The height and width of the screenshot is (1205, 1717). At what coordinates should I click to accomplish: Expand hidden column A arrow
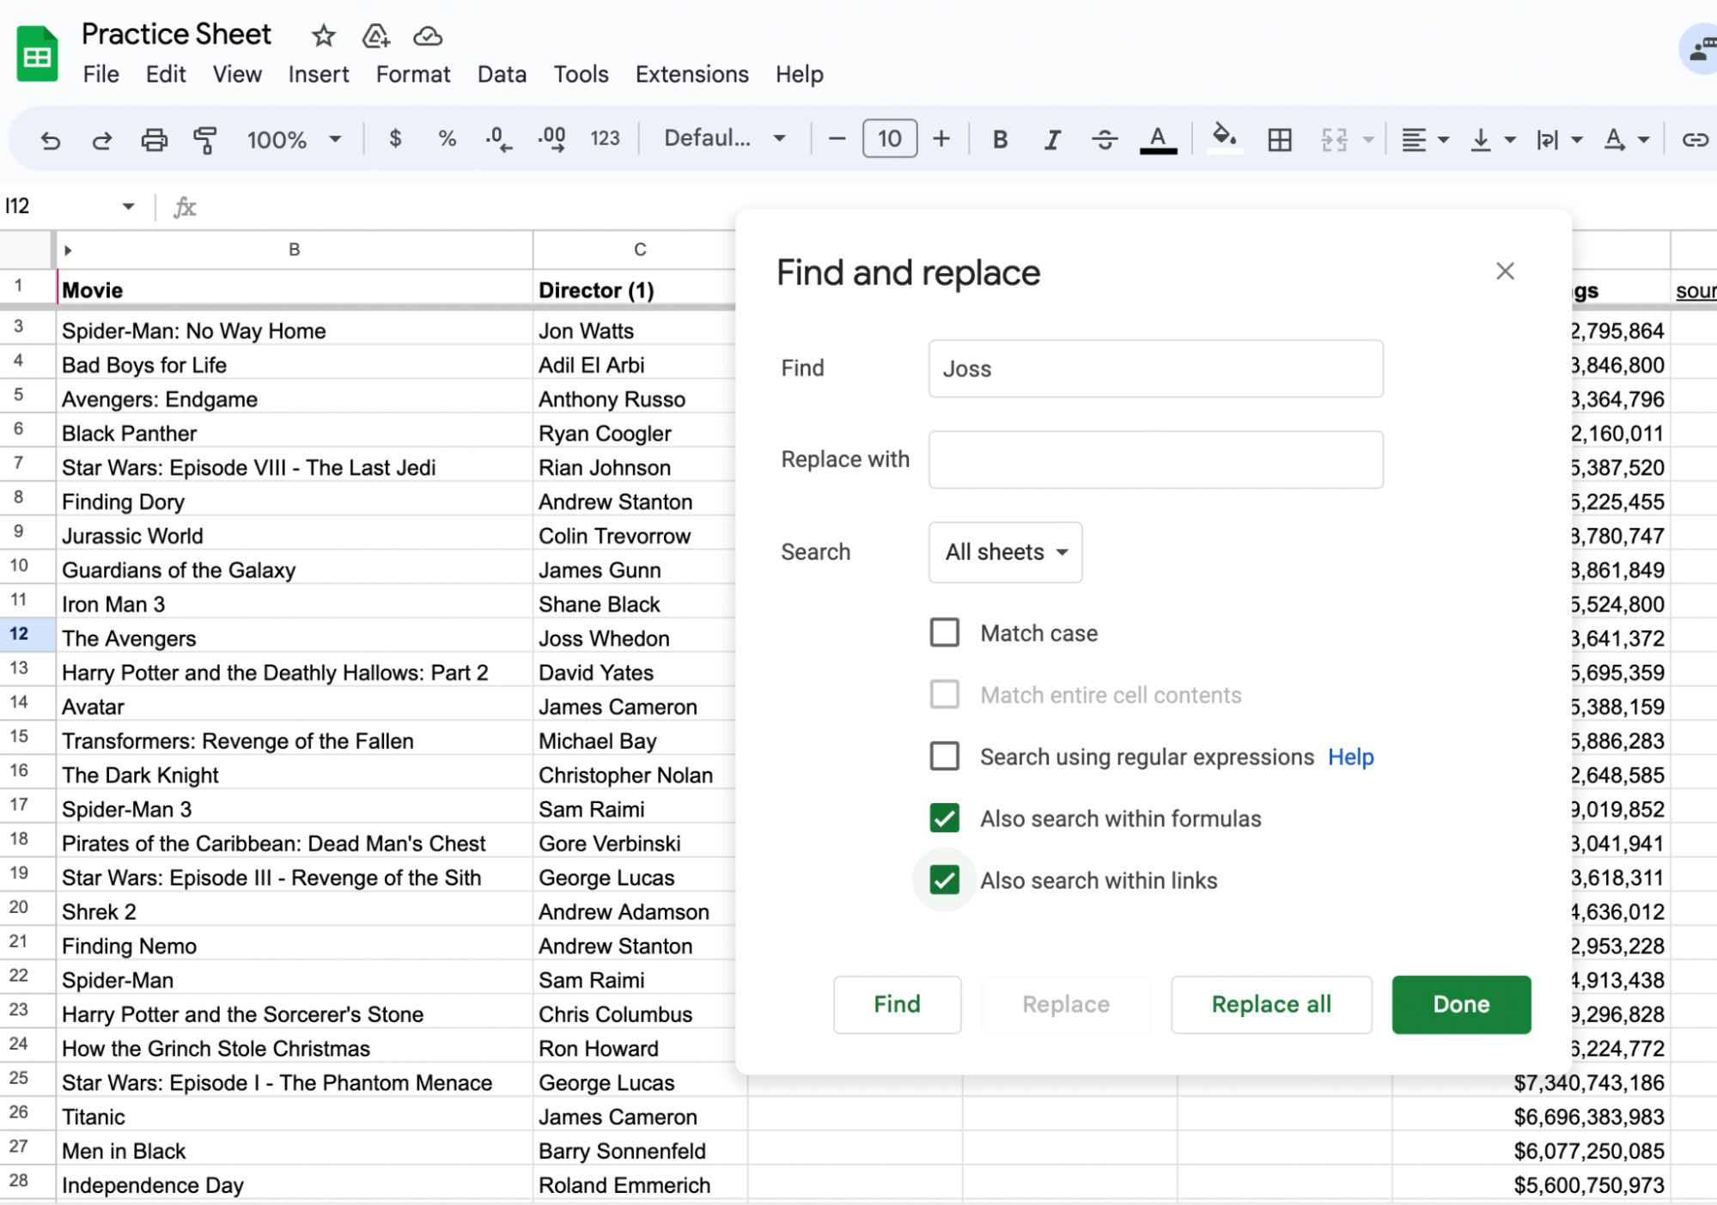pyautogui.click(x=68, y=250)
